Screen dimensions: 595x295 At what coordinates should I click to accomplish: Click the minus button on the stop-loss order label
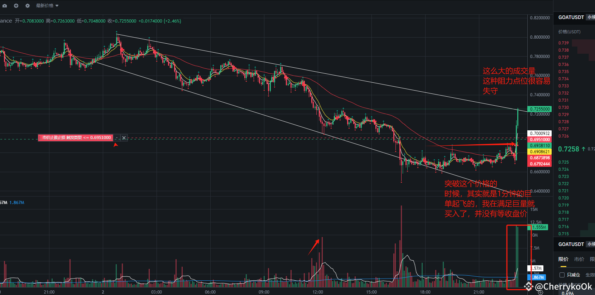[x=117, y=138]
